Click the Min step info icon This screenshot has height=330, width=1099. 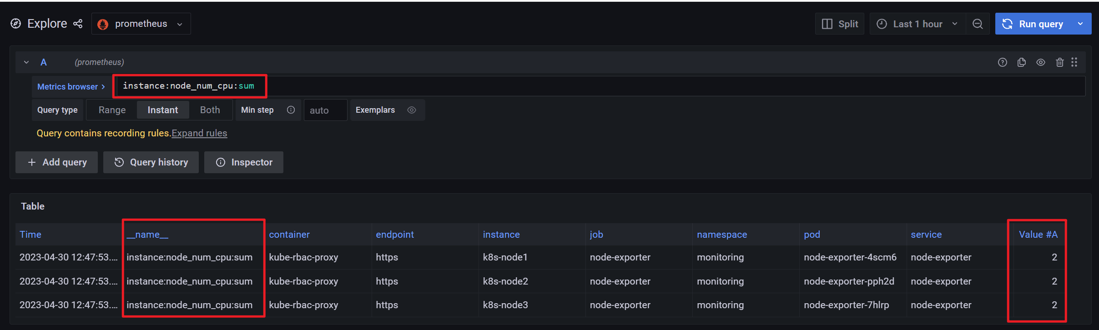pos(291,110)
